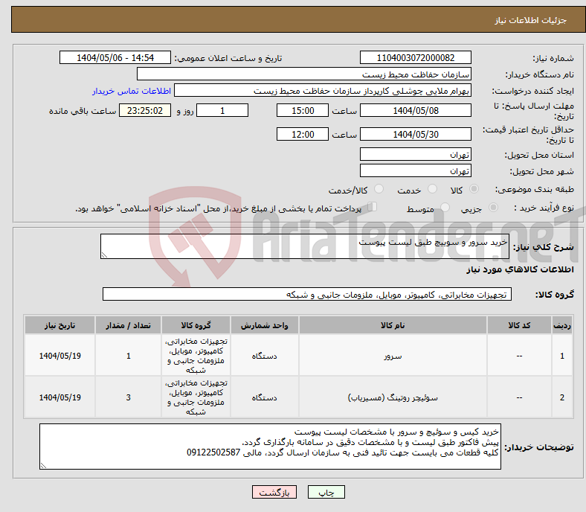Click the remaining days field showing 1

point(222,110)
